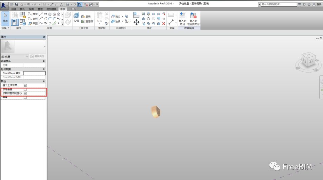
Task: Open the 剪切 (Cut) dropdown arrow
Action: click(x=122, y=17)
